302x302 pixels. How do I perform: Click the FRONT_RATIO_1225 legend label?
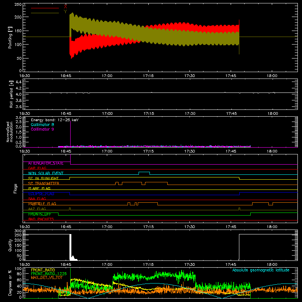(x=49, y=274)
